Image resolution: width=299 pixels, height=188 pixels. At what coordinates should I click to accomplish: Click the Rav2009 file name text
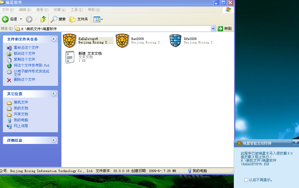138,39
